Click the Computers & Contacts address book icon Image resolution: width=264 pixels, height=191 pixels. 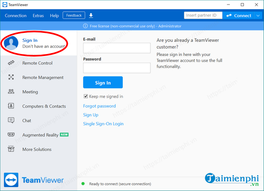click(x=11, y=106)
